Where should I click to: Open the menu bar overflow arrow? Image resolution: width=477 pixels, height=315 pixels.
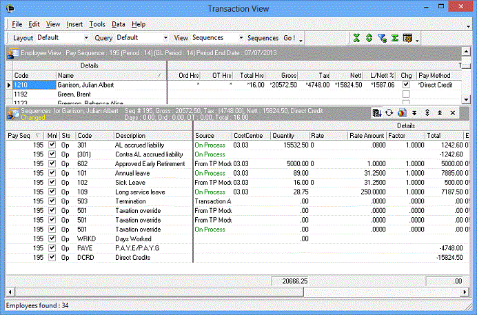[x=468, y=27]
